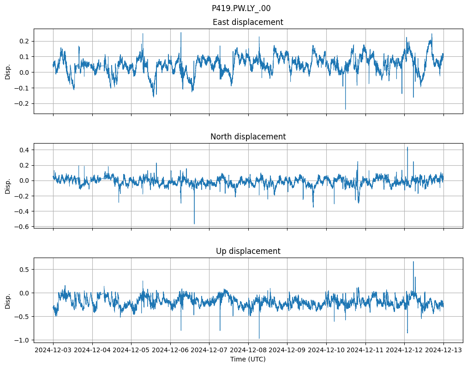467x367 pixels.
Task: Click the East displacement subplot title
Action: [248, 22]
